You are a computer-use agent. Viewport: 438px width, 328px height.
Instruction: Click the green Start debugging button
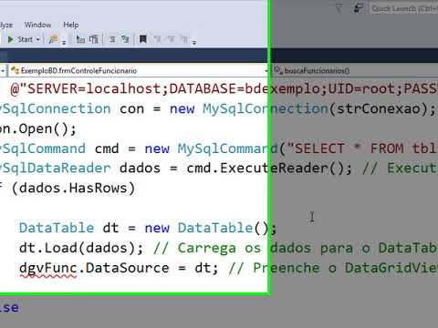tap(10, 39)
